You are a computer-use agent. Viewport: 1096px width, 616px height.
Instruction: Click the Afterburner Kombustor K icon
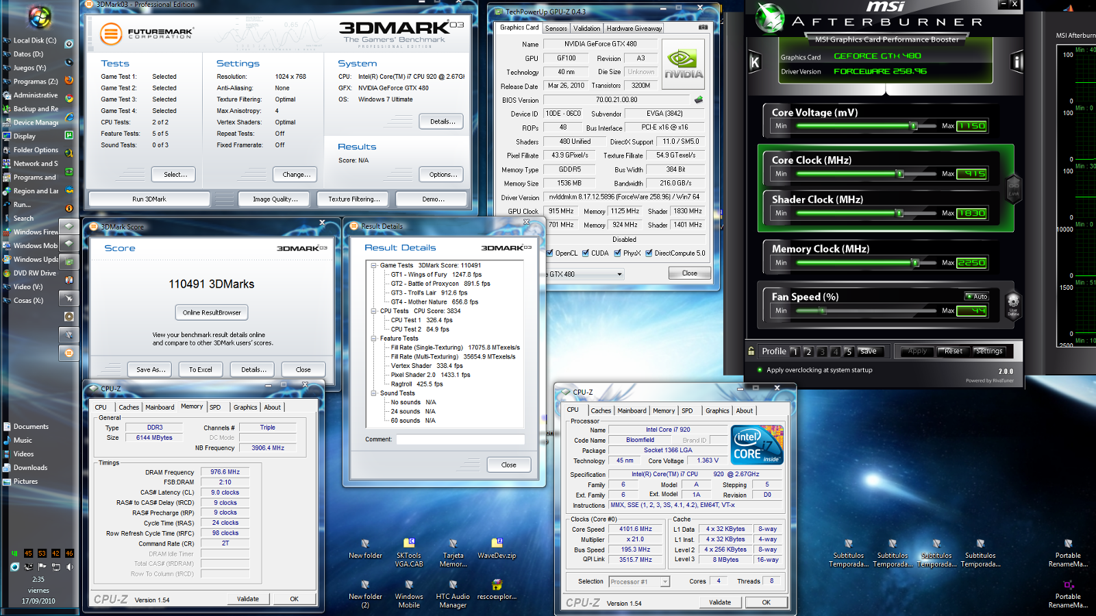click(755, 62)
